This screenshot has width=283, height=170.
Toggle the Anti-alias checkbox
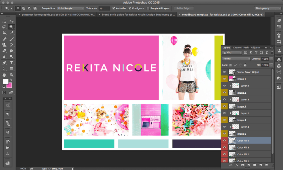(x=114, y=8)
